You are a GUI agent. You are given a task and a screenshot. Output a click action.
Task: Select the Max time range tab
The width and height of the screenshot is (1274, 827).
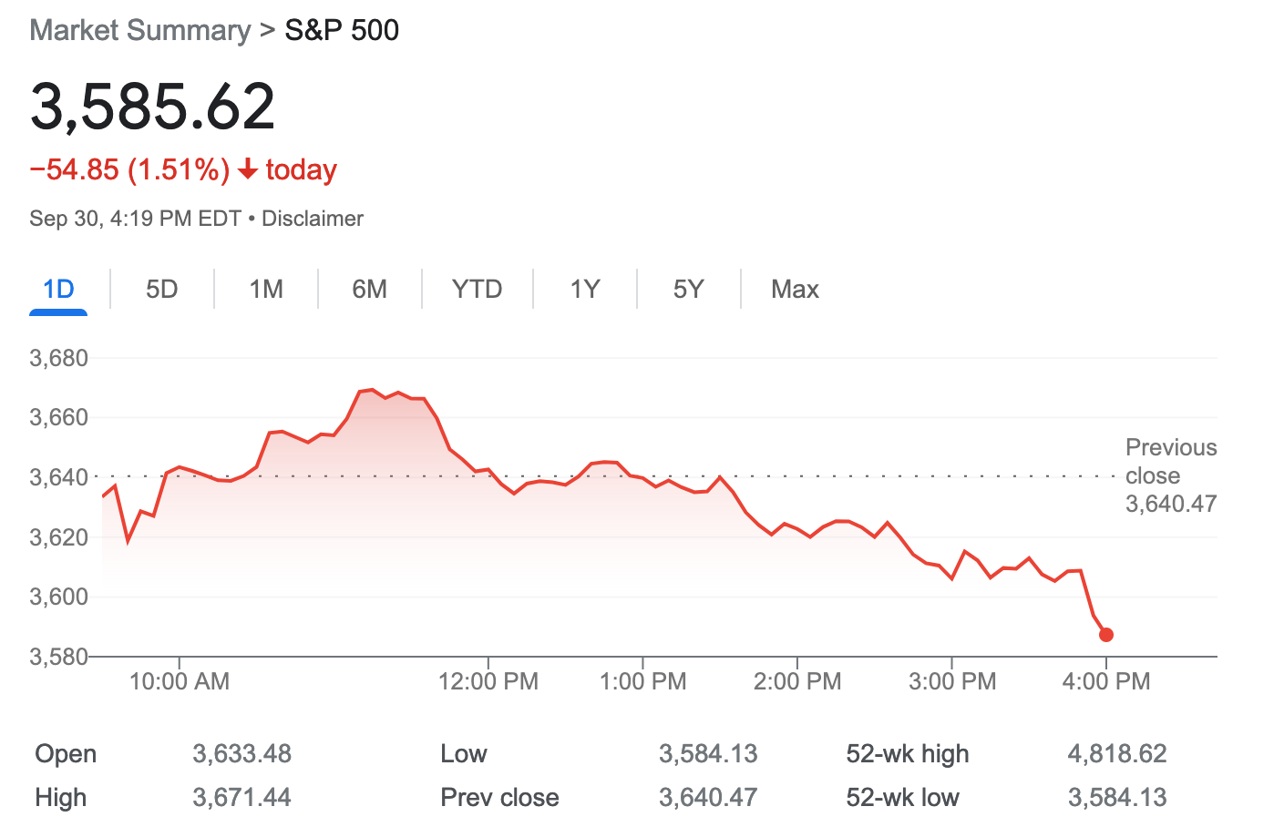pos(795,290)
